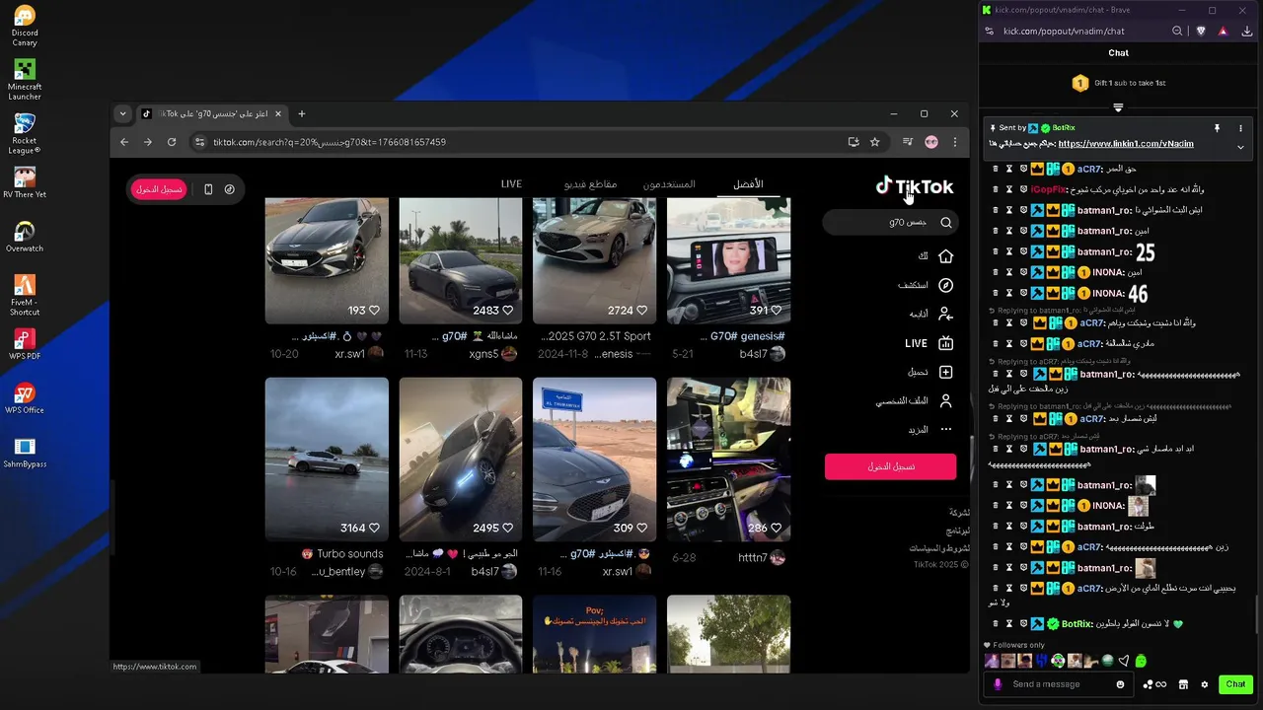Click the small pink login button top-left pill
Screen dimensions: 1263x710
click(x=159, y=189)
